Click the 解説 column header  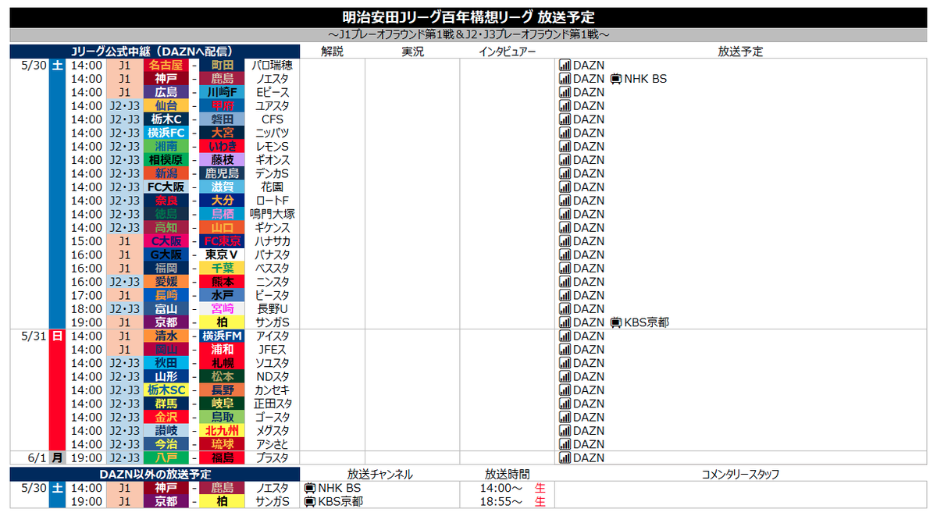(332, 52)
